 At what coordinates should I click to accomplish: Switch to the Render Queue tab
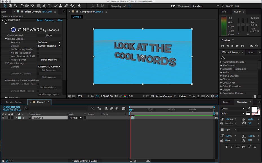click(14, 102)
